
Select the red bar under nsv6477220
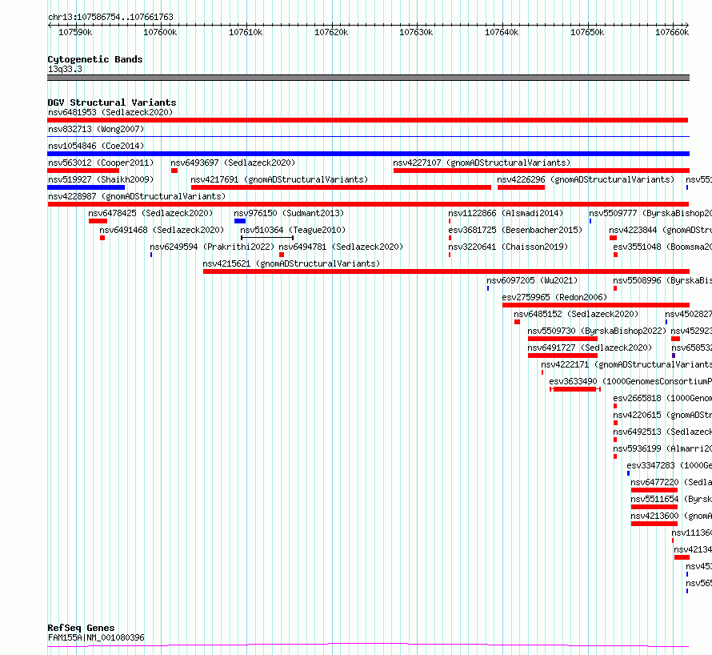(654, 490)
